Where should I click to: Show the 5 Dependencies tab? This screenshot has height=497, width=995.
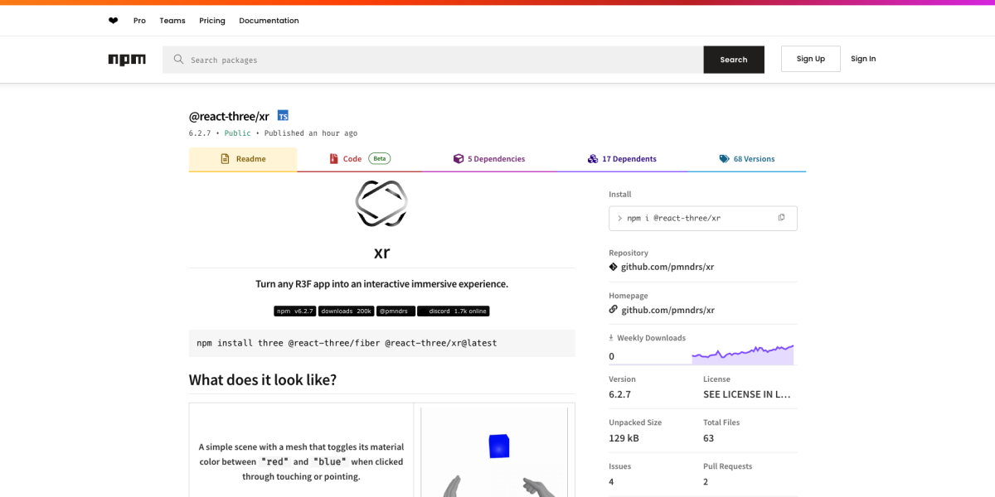488,159
